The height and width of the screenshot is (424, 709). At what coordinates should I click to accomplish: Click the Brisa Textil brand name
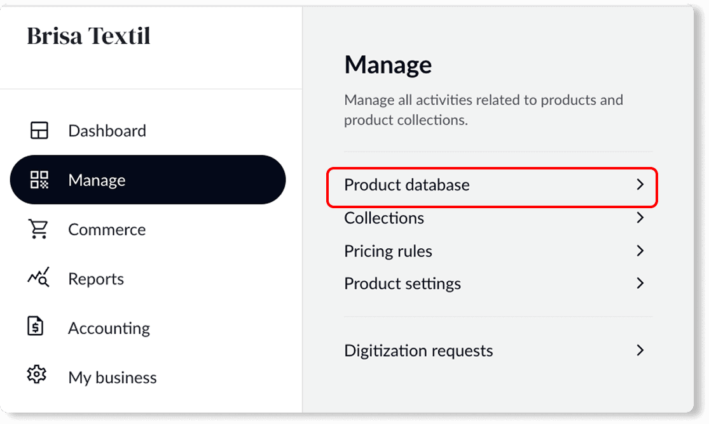(88, 36)
